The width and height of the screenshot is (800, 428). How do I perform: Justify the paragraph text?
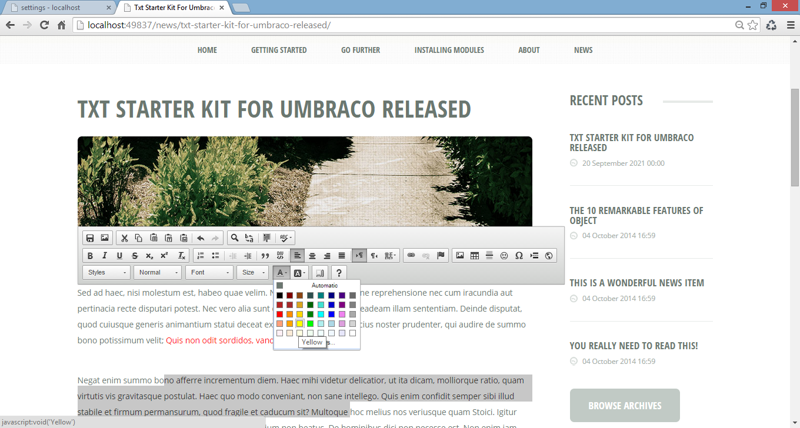click(x=342, y=256)
